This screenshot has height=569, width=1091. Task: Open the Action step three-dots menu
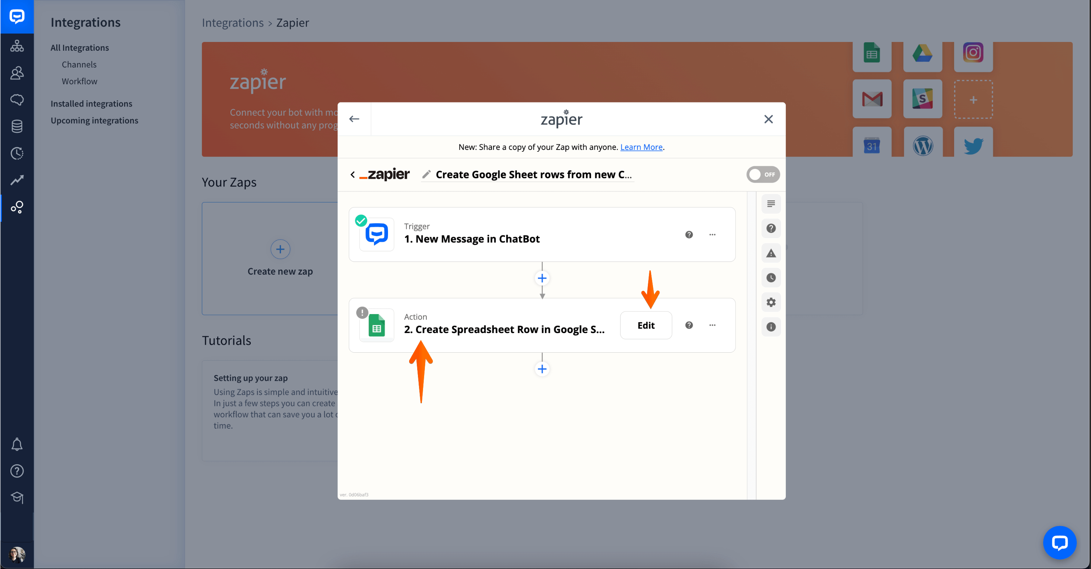click(x=712, y=325)
